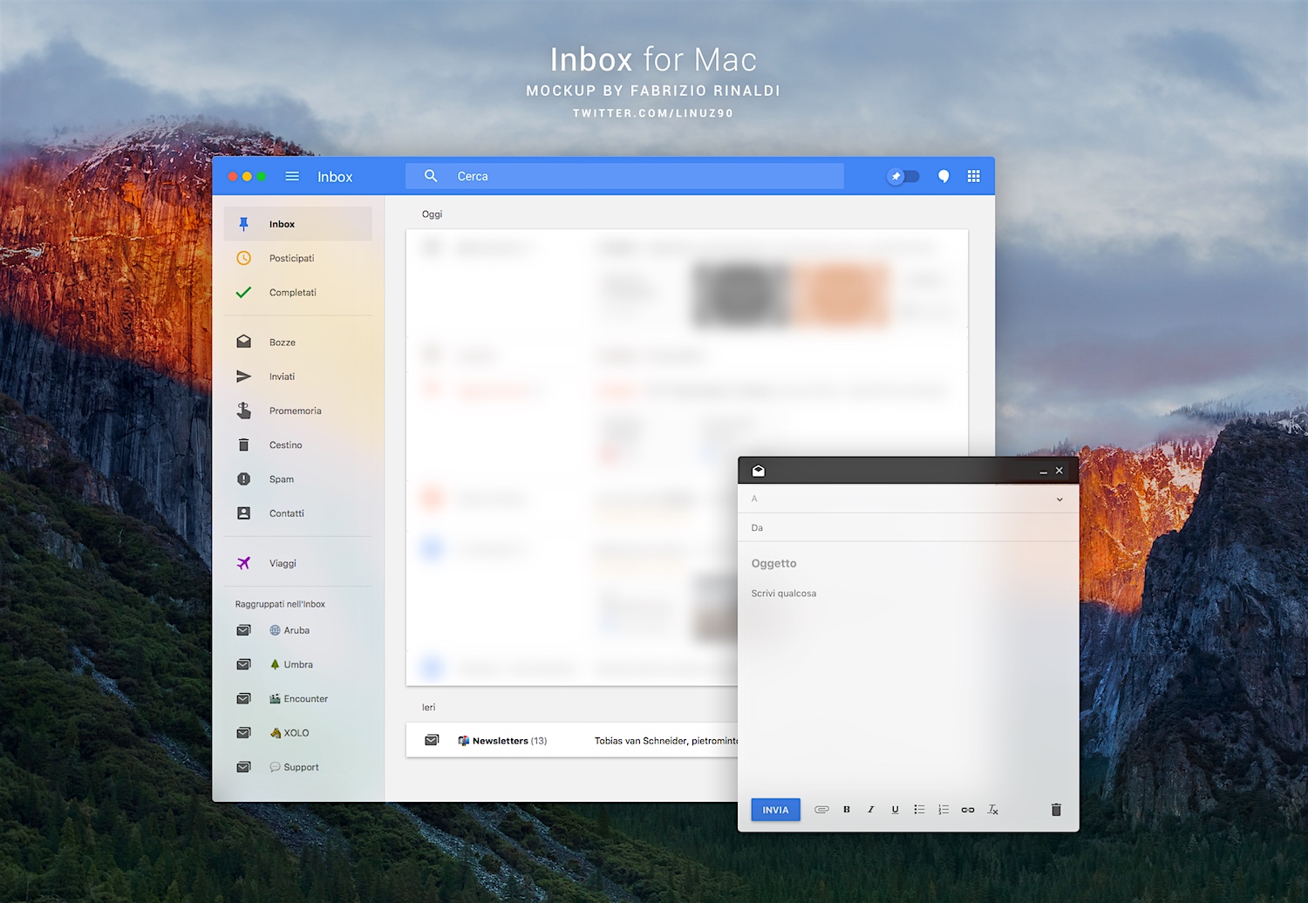Open the Aruba bundle
Viewport: 1308px width, 903px height.
[298, 630]
